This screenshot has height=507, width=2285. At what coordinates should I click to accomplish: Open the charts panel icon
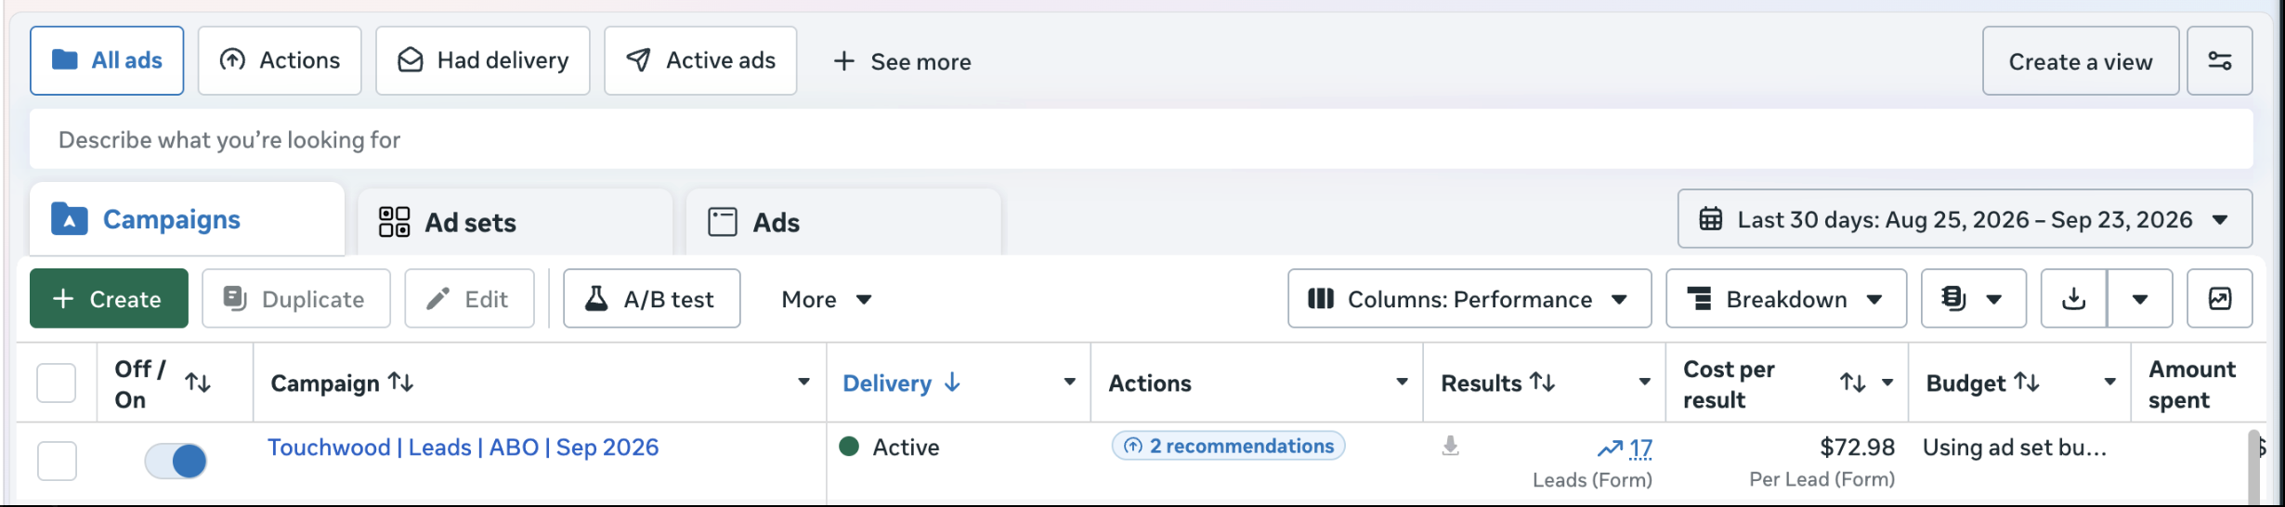[x=2219, y=299]
